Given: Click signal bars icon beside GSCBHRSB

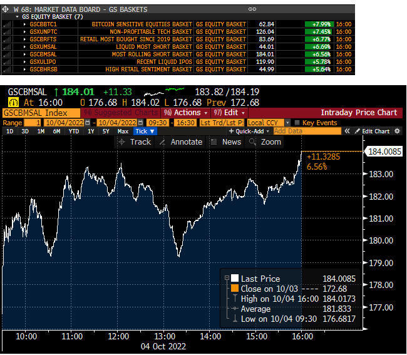Looking at the screenshot, I should [x=7, y=69].
